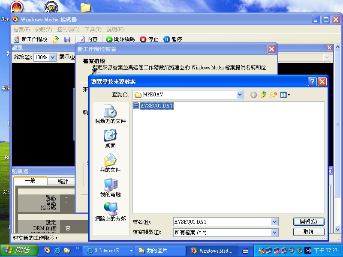This screenshot has height=257, width=343.
Task: Click 暫停 in Encoder toolbar
Action: point(173,39)
